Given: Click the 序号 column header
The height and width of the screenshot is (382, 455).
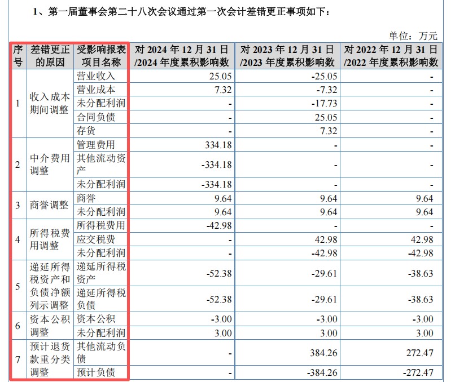Looking at the screenshot, I should pyautogui.click(x=18, y=55).
